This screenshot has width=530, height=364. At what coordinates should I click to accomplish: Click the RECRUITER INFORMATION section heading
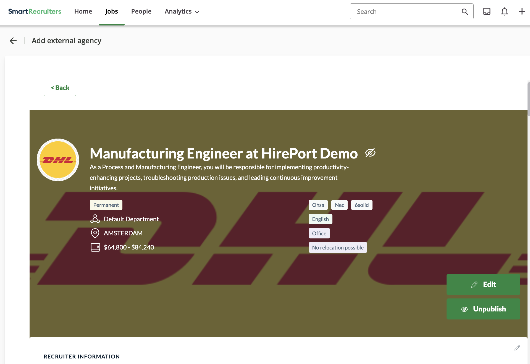(82, 357)
